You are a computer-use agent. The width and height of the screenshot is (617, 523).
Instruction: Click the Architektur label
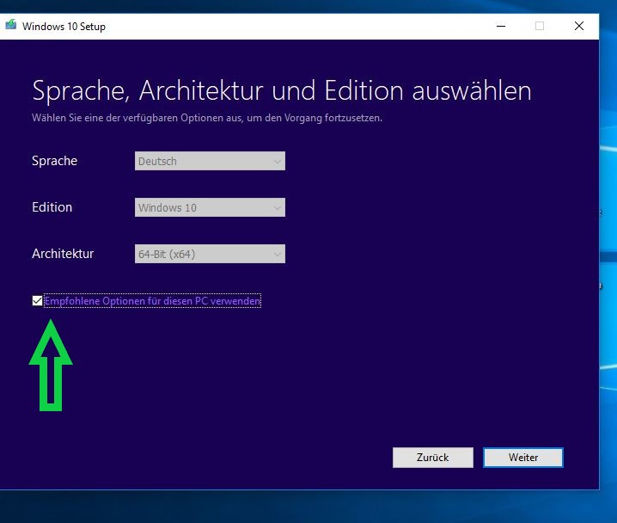pos(63,254)
